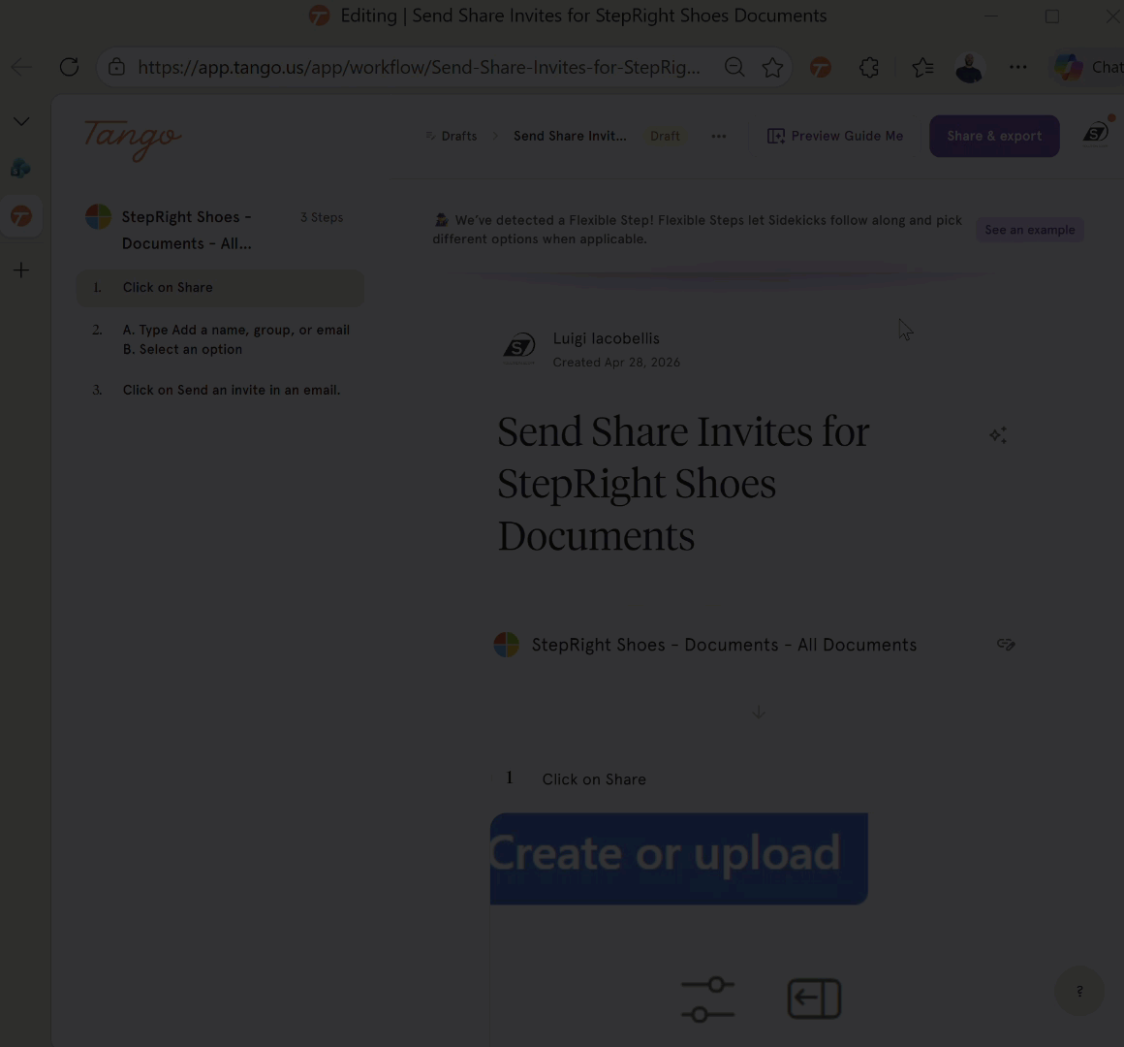Click Preview Guide Me
1124x1047 pixels.
pos(835,137)
